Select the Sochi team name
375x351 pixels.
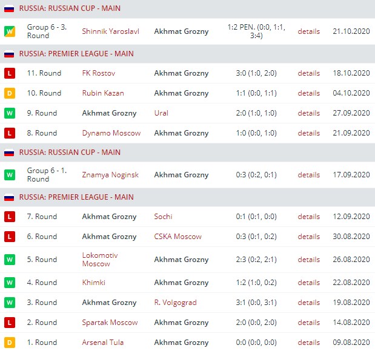163,217
